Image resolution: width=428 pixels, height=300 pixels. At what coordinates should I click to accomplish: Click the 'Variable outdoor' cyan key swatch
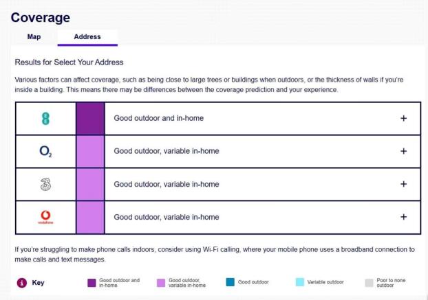click(x=300, y=282)
